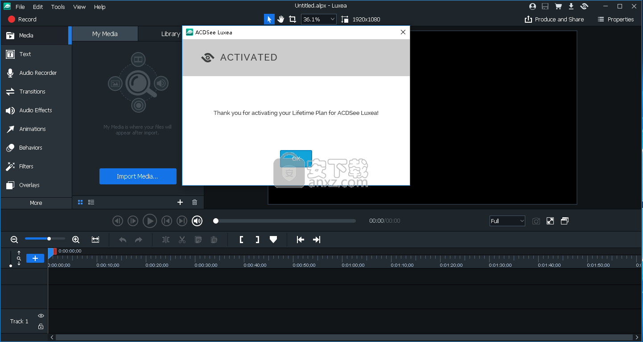Switch to the Library tab
643x342 pixels.
[x=171, y=34]
